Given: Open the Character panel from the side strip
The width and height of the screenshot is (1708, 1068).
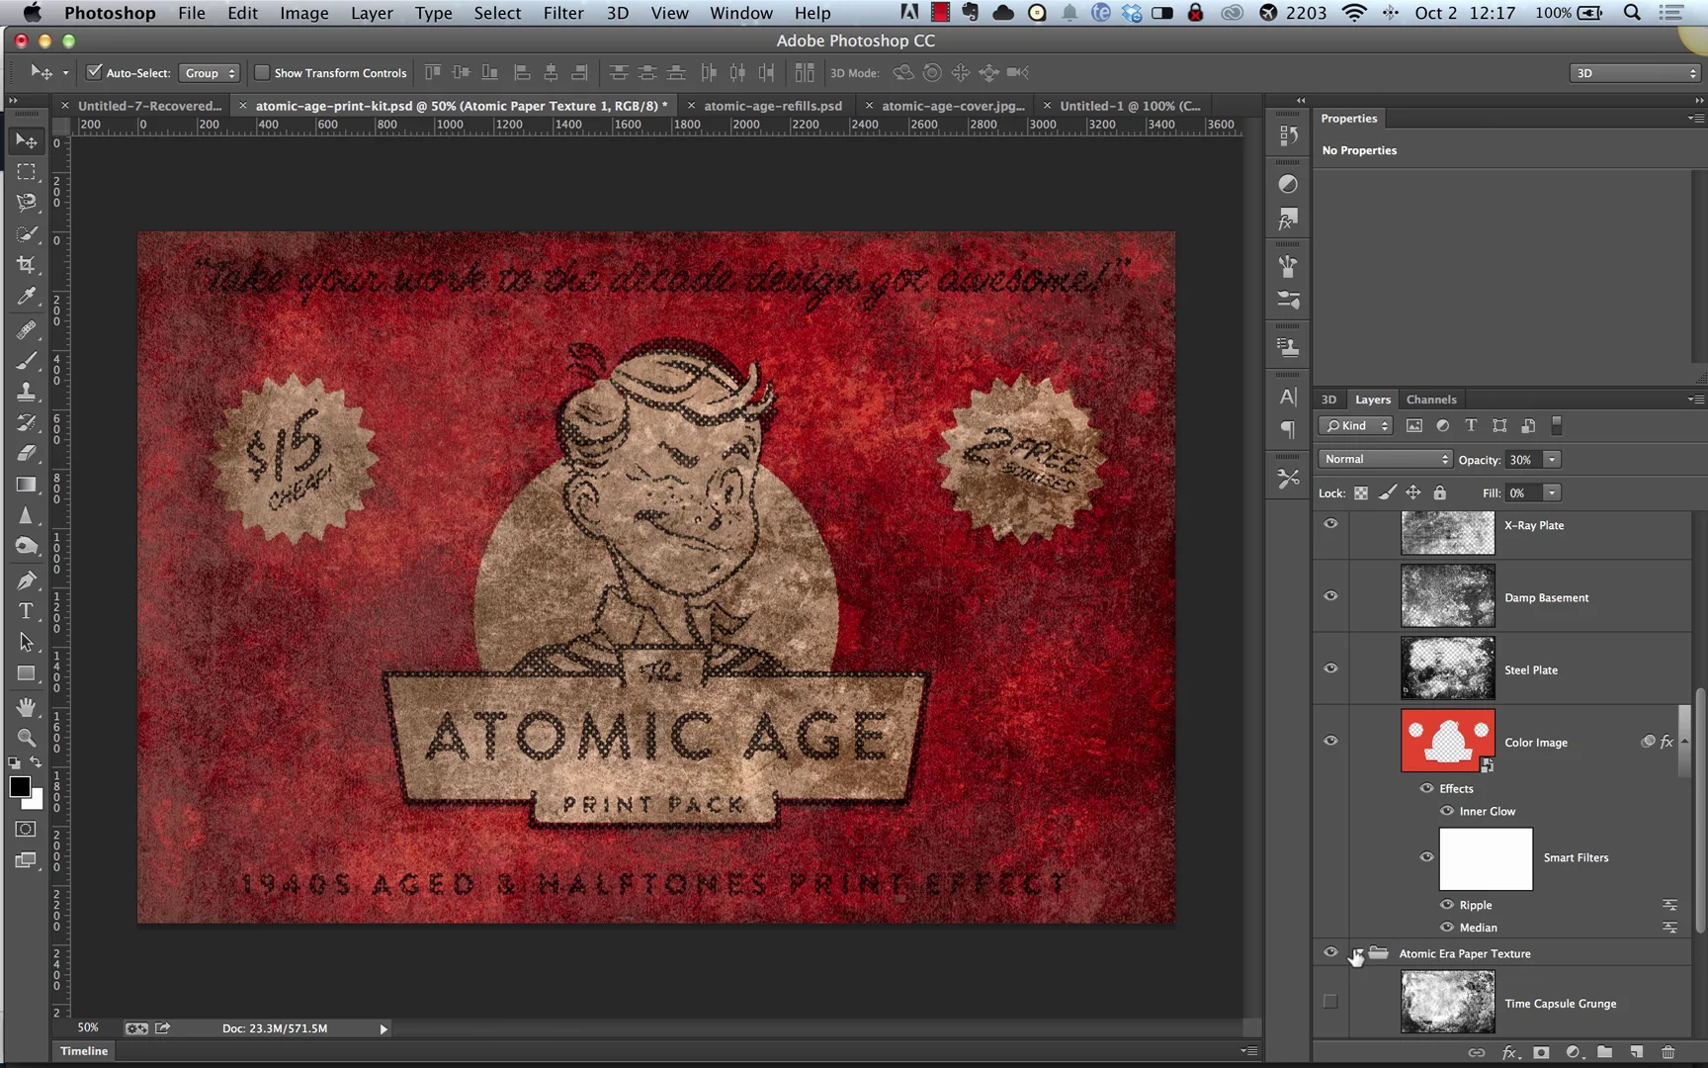Looking at the screenshot, I should pos(1287,397).
